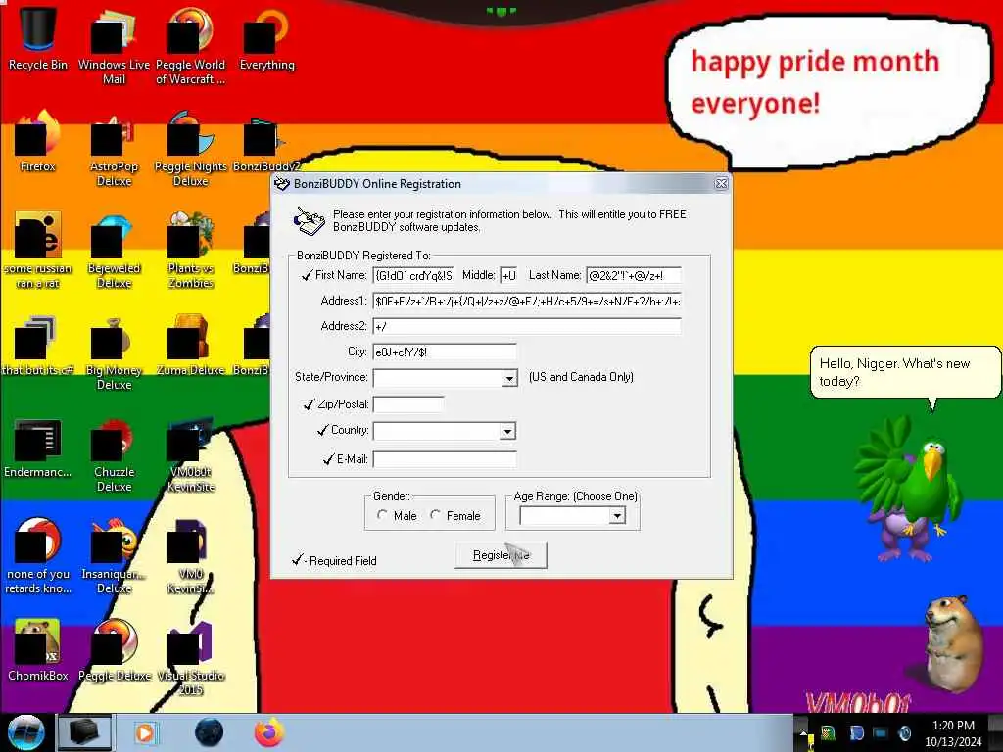Click the network monitor tray icon
1003x752 pixels.
[x=881, y=733]
